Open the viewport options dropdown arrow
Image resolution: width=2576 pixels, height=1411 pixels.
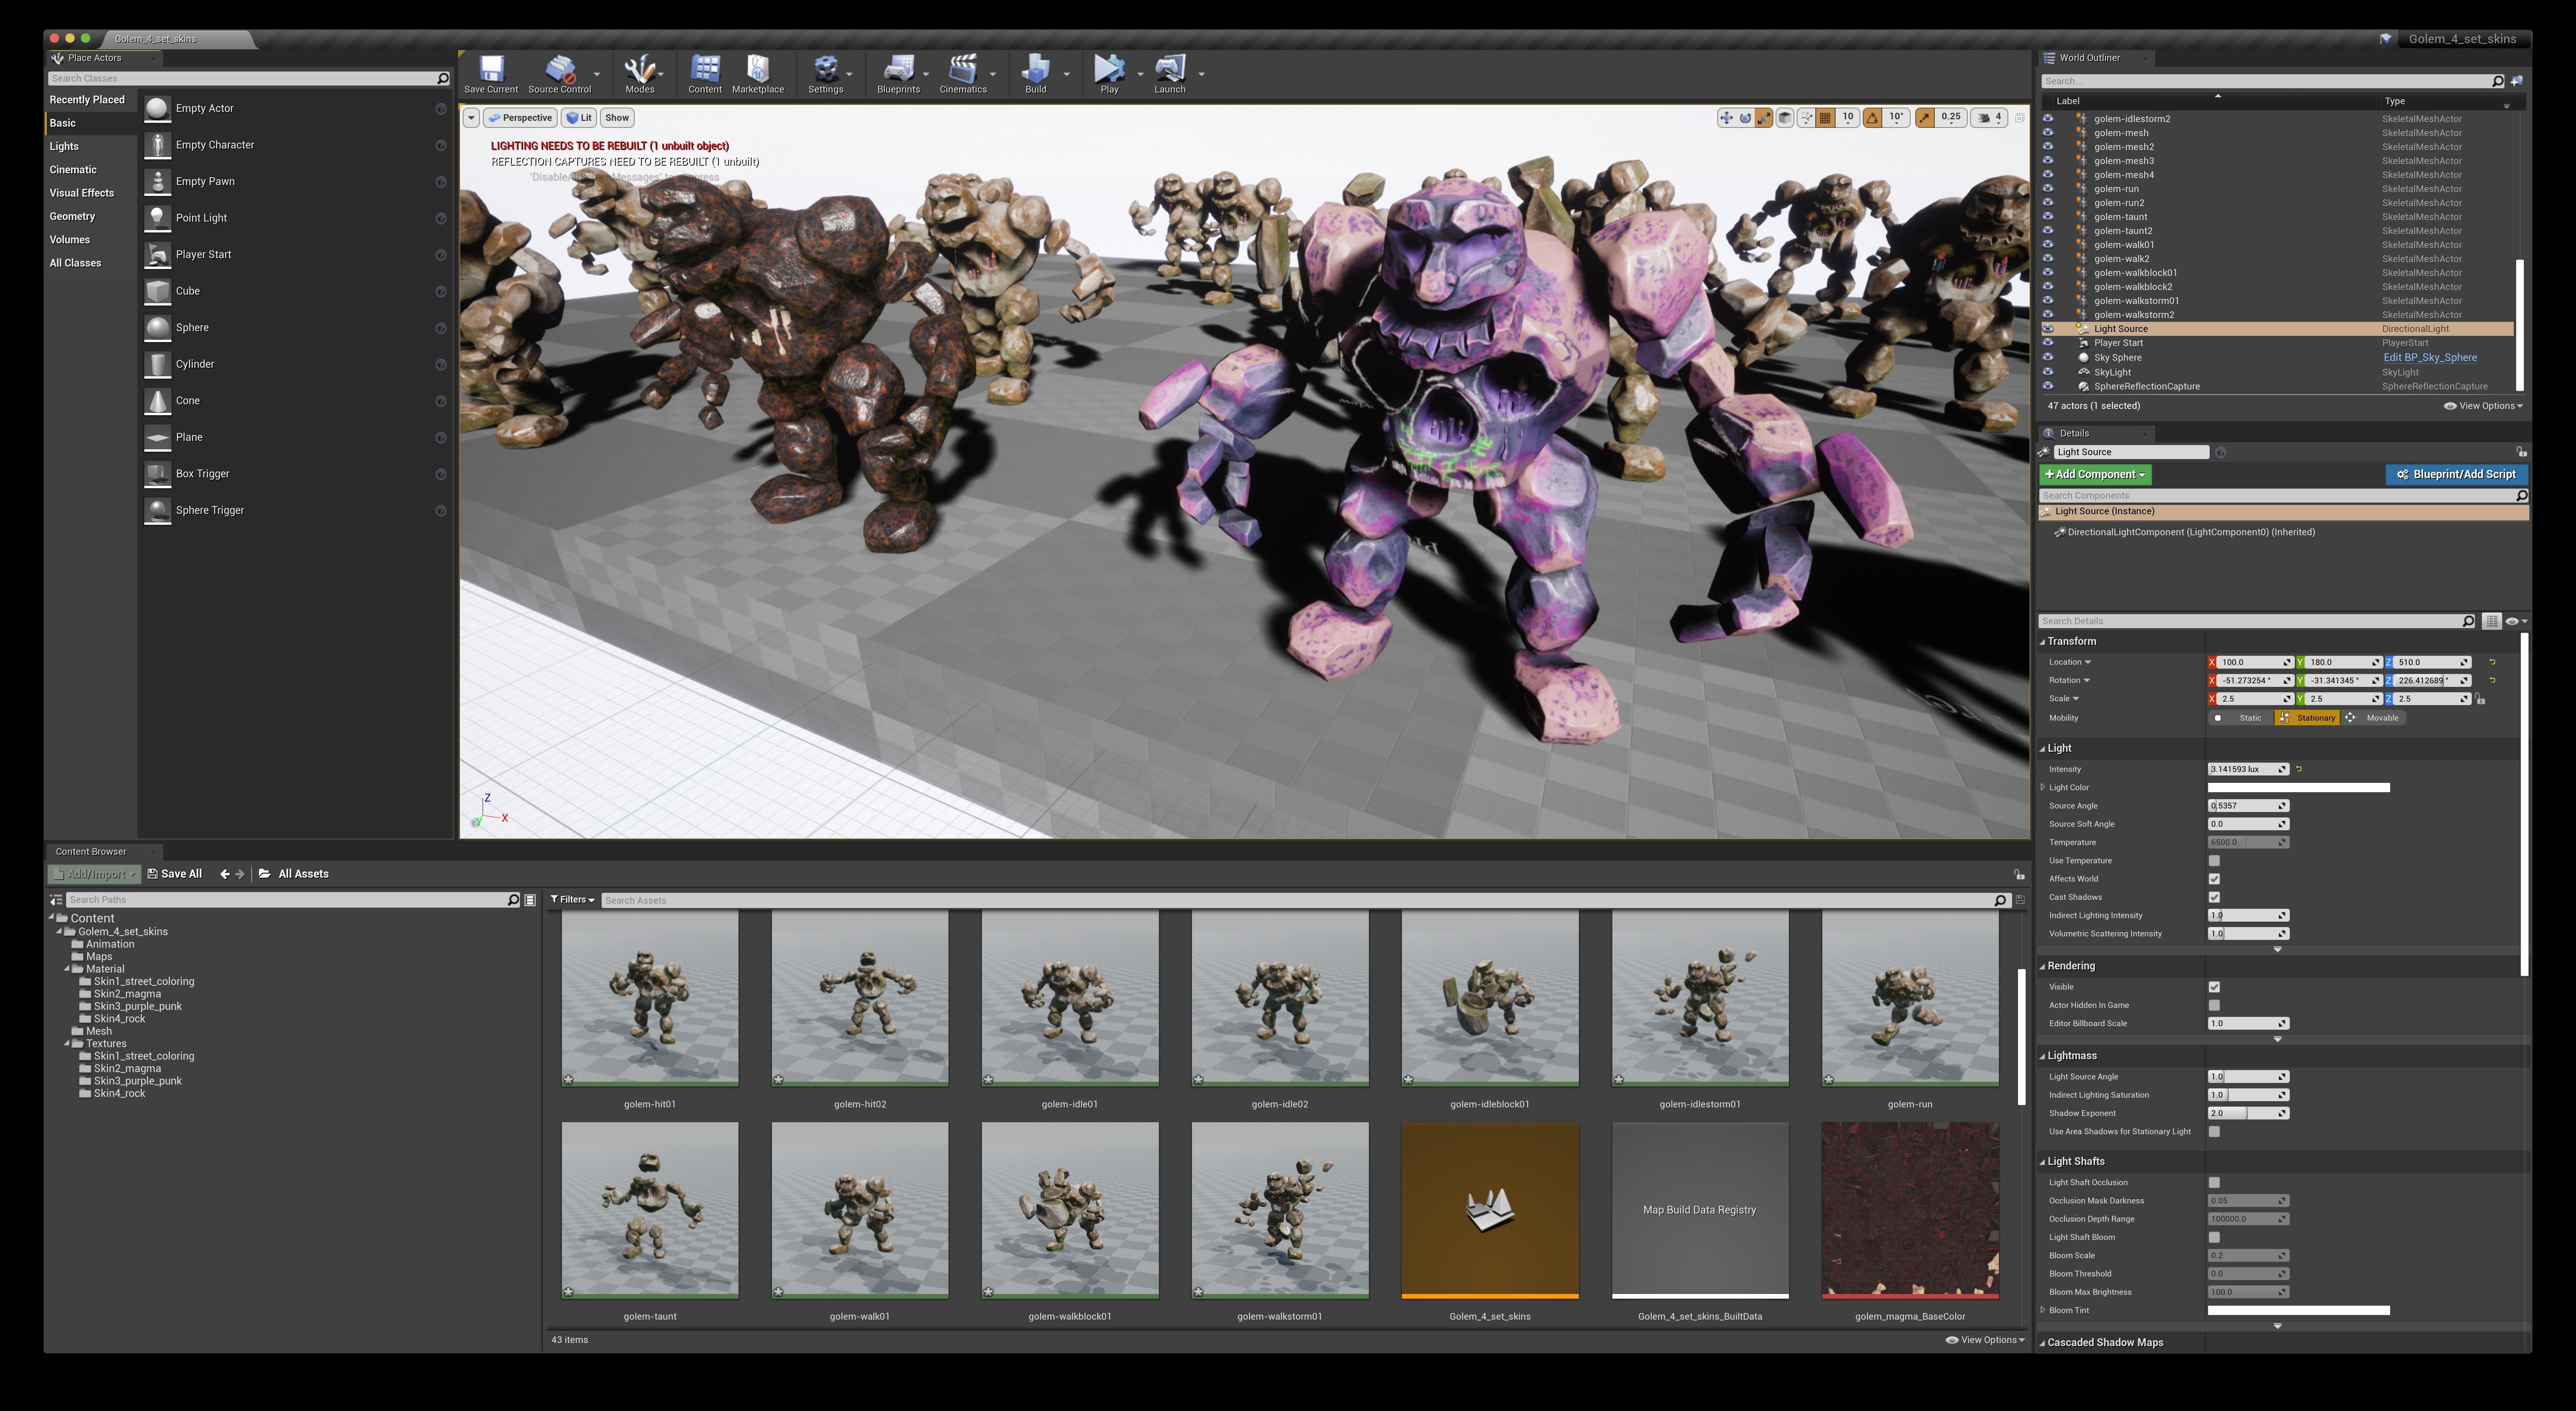tap(470, 118)
